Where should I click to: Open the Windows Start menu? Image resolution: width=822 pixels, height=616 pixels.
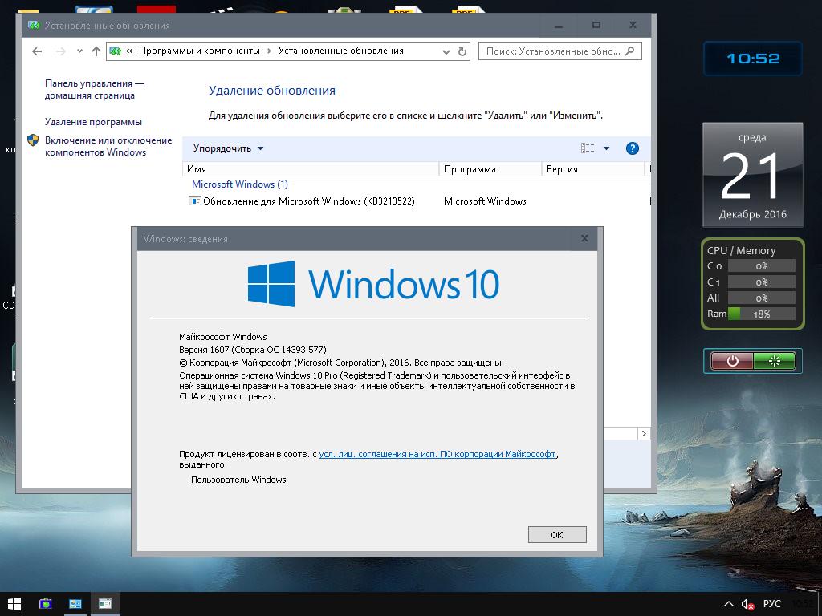coord(14,603)
